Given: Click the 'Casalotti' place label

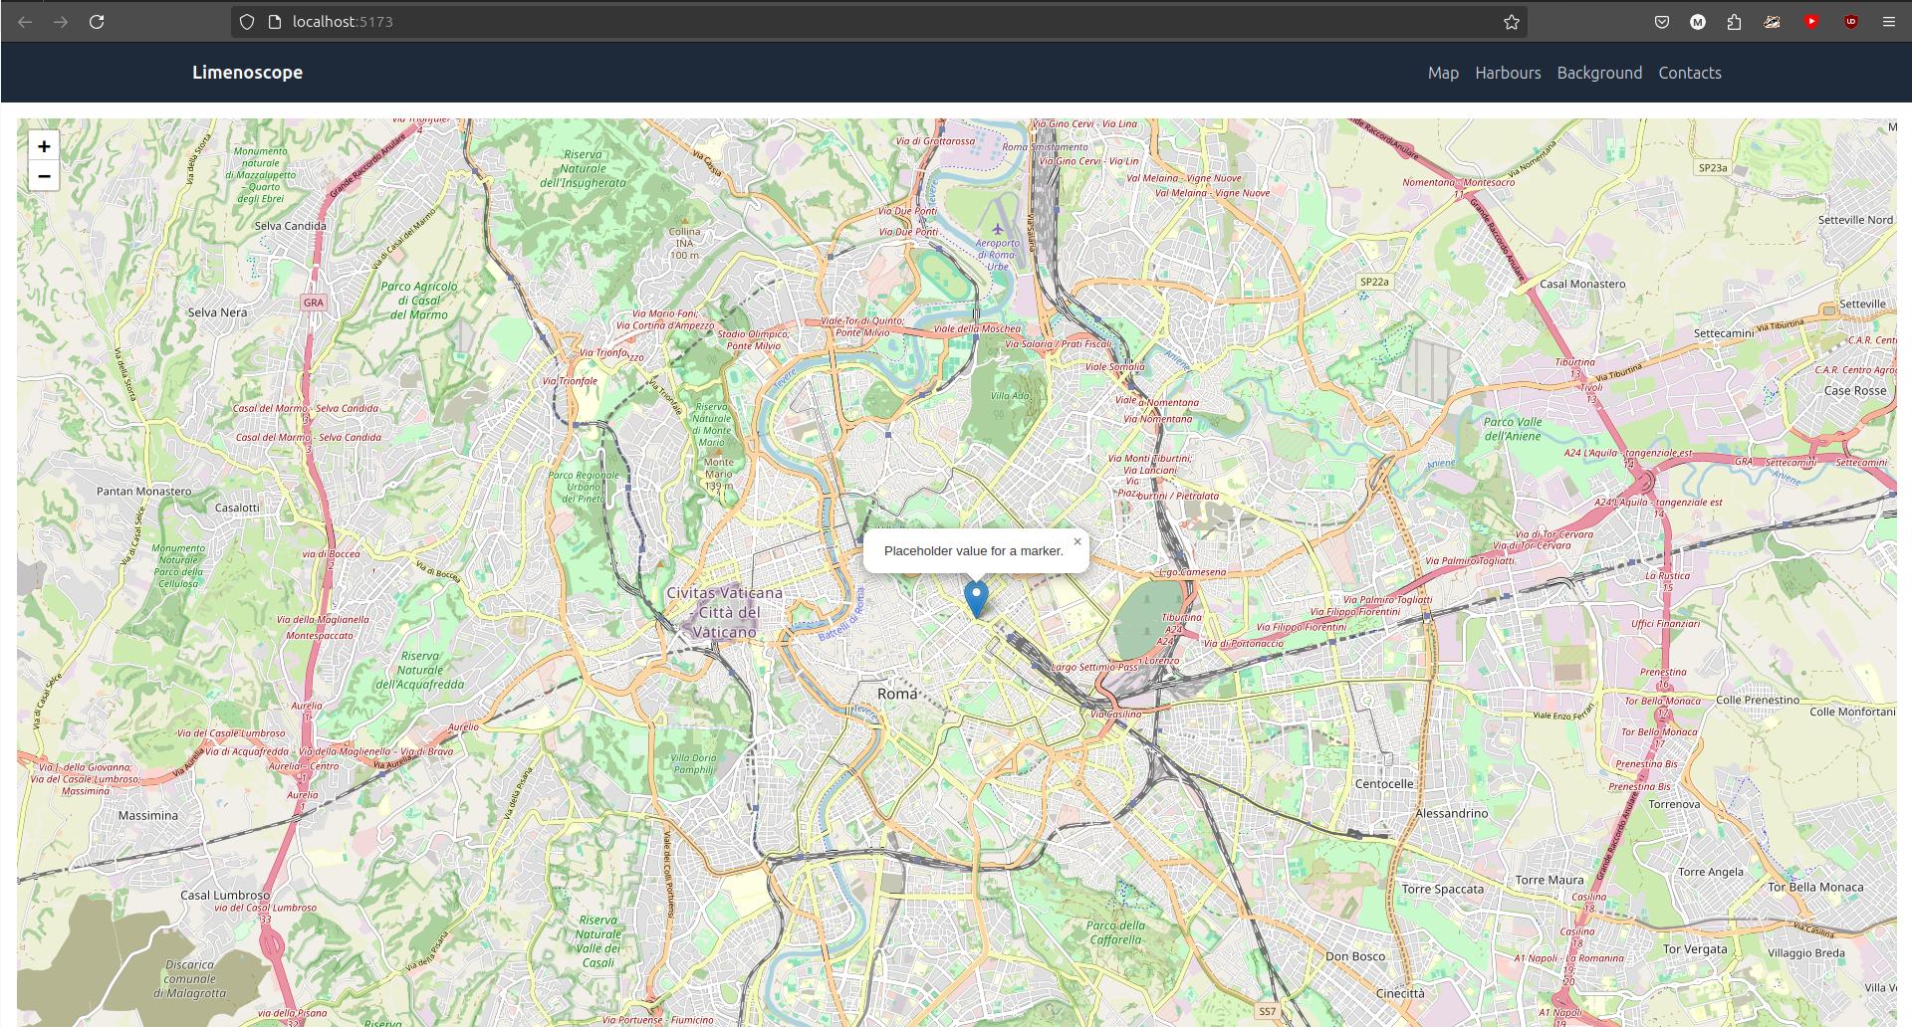Looking at the screenshot, I should [237, 508].
